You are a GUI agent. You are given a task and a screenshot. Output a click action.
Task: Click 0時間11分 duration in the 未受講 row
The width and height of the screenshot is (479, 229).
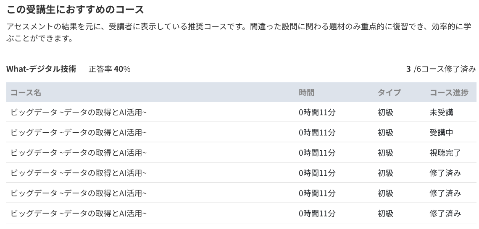tap(317, 112)
